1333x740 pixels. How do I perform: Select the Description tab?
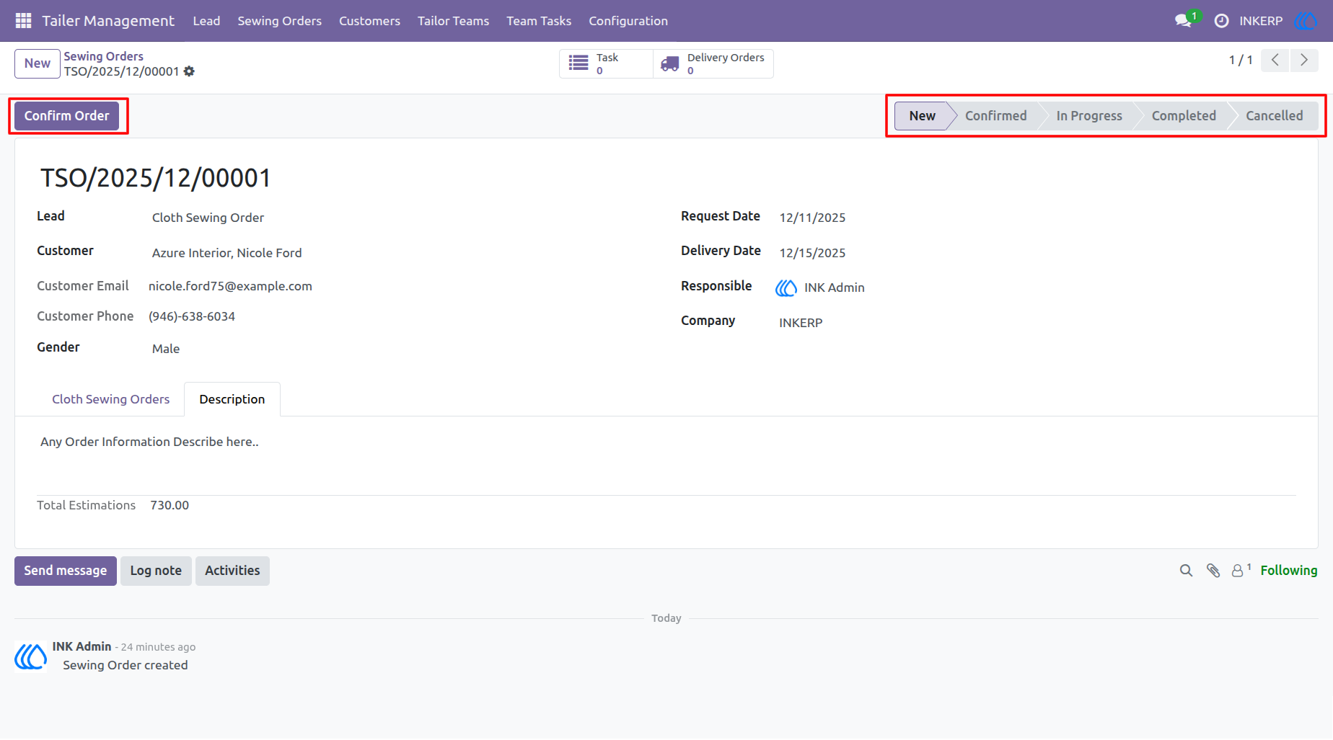click(232, 399)
